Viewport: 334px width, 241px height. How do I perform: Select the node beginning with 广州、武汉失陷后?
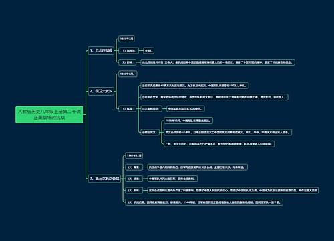click(x=219, y=144)
